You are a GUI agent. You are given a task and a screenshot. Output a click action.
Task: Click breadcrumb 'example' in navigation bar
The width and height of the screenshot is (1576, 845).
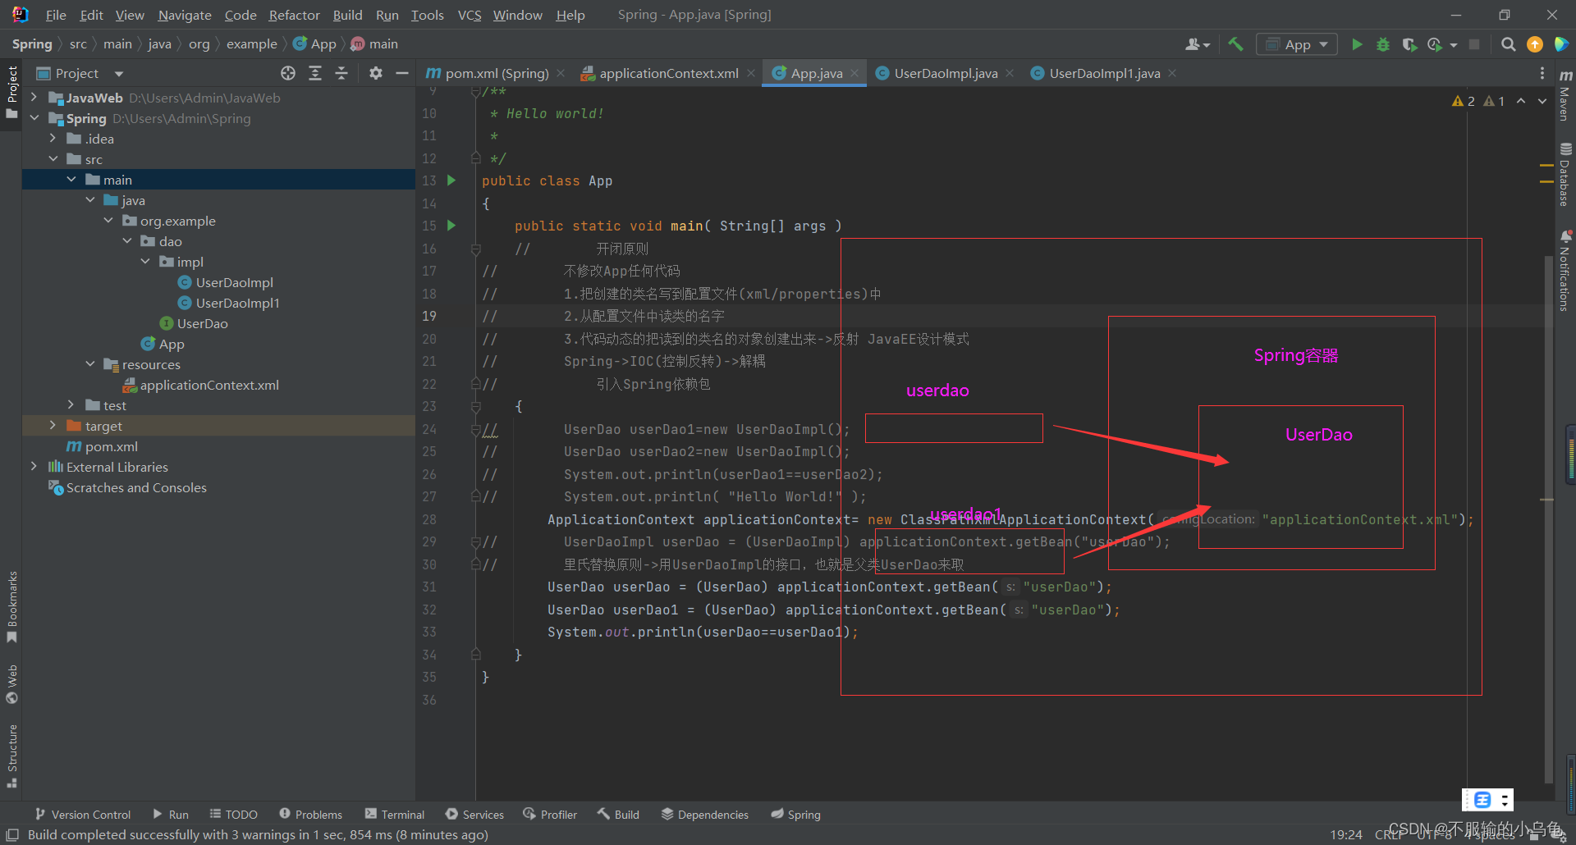[251, 44]
